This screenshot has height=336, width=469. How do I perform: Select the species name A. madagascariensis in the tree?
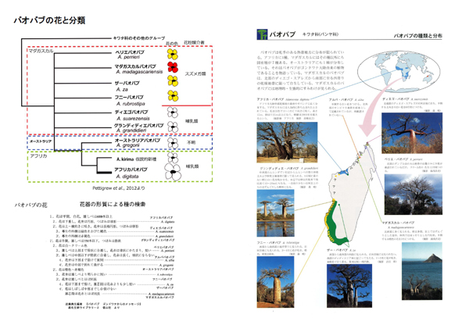tap(140, 72)
